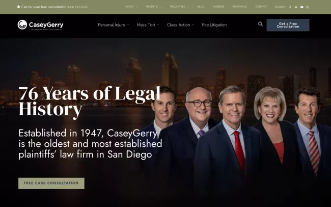The width and height of the screenshot is (331, 207).
Task: Open the YouTube channel icon
Action: pos(301,7)
